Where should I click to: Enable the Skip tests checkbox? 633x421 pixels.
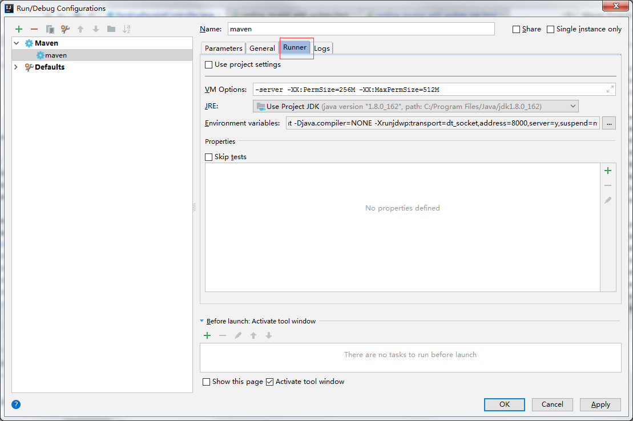tap(209, 157)
